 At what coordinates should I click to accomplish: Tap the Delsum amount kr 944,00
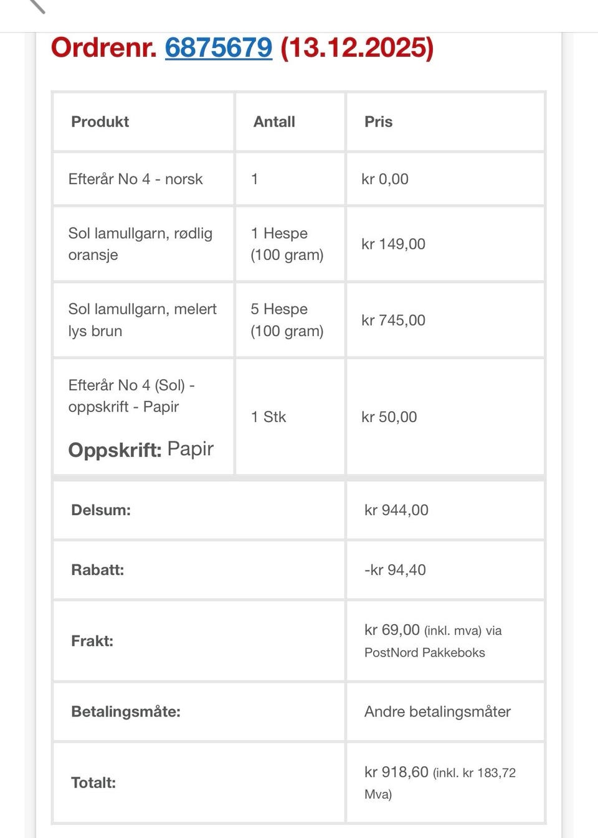[x=396, y=510]
